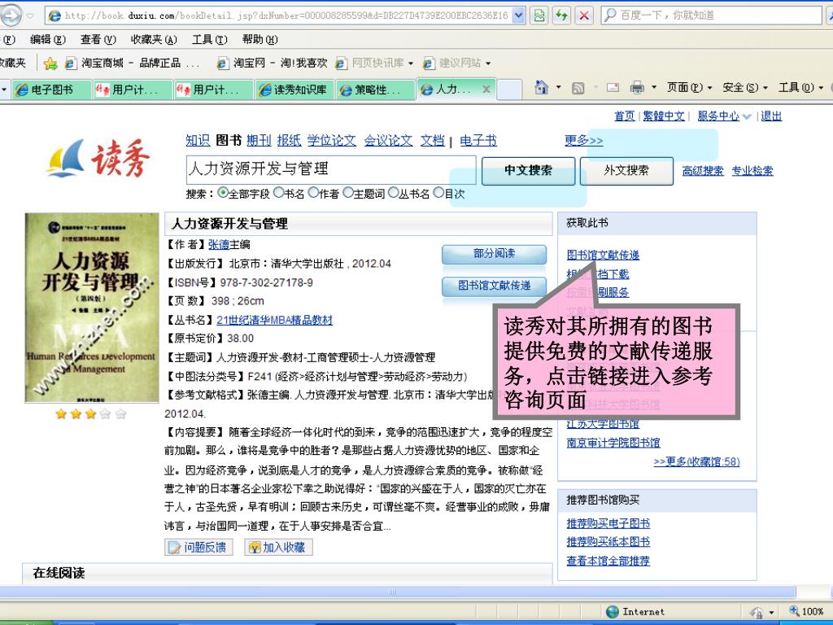
Task: Open the 查看(V) menu
Action: [98, 39]
